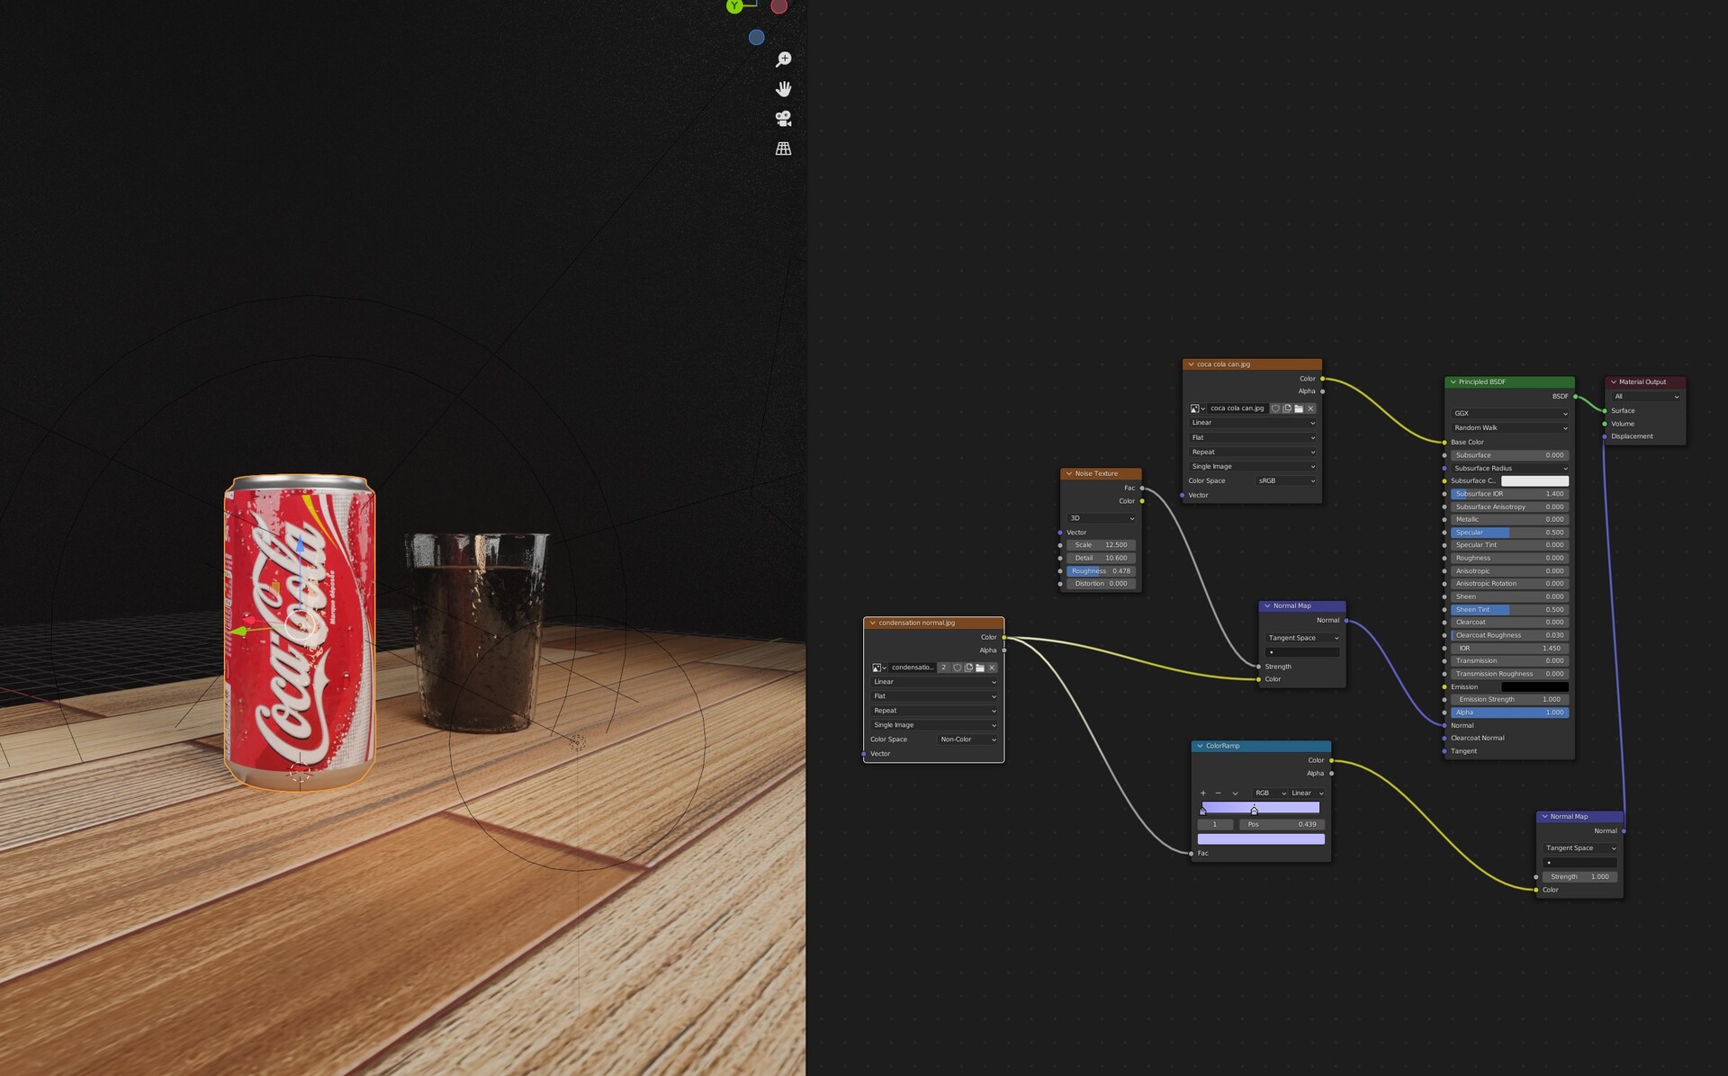Add color stop with plus in ColorRamp

click(1203, 794)
